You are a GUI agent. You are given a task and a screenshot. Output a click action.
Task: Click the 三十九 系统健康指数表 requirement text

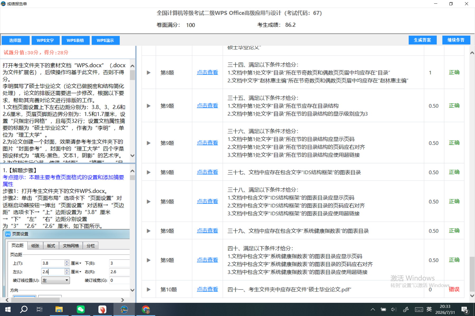point(298,231)
